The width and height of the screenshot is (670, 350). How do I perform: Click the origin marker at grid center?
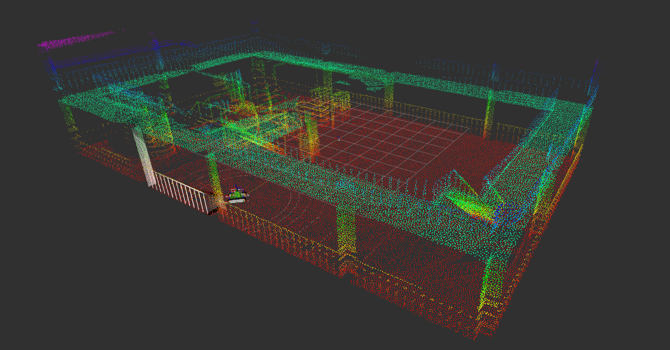tap(339, 140)
